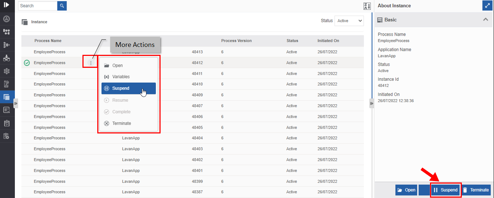Viewport: 494px width, 198px height.
Task: Sort by Status column header
Action: 292,41
